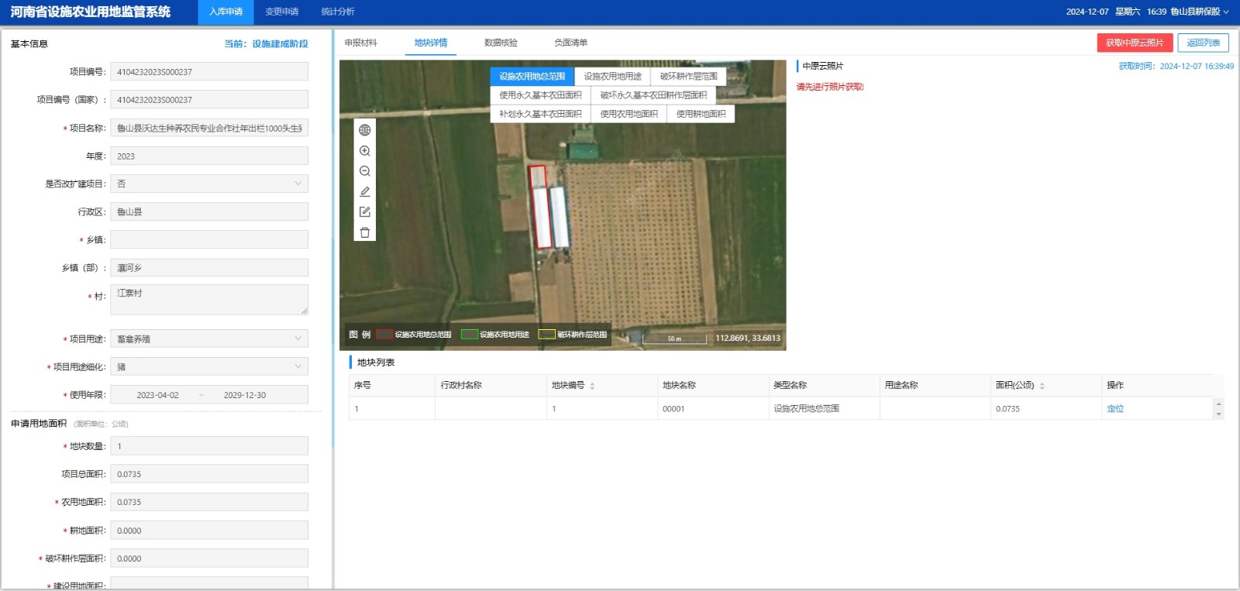Open 入库申请 top menu
Screen dimensions: 1240x591
point(226,12)
